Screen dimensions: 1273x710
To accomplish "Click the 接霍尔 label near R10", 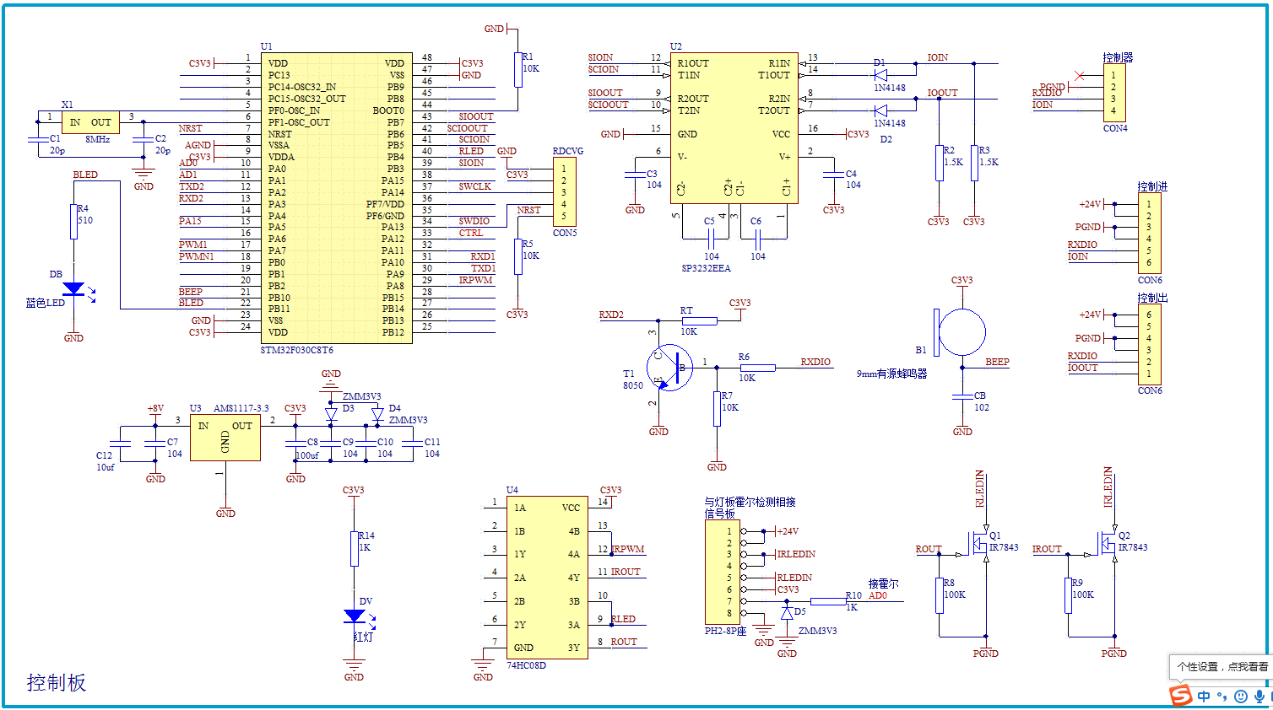I will pos(884,584).
